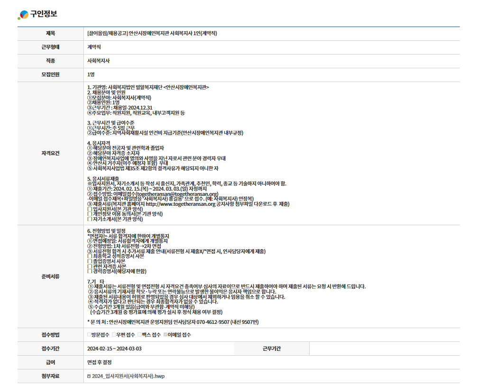The width and height of the screenshot is (485, 386).
Task: Click the line ⑤수습기간 3개월 있음
Action: click(141, 307)
